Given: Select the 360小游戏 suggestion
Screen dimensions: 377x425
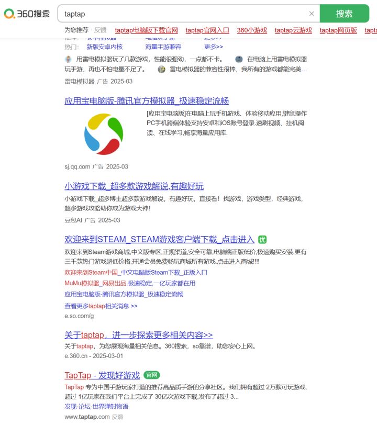Looking at the screenshot, I should pyautogui.click(x=252, y=30).
